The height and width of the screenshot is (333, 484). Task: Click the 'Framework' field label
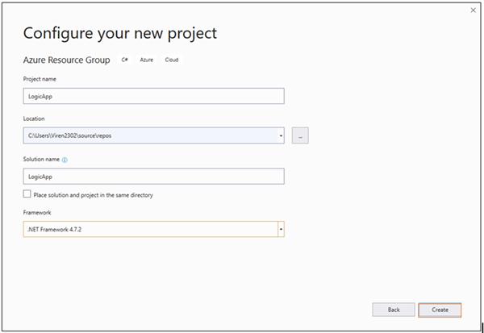38,214
